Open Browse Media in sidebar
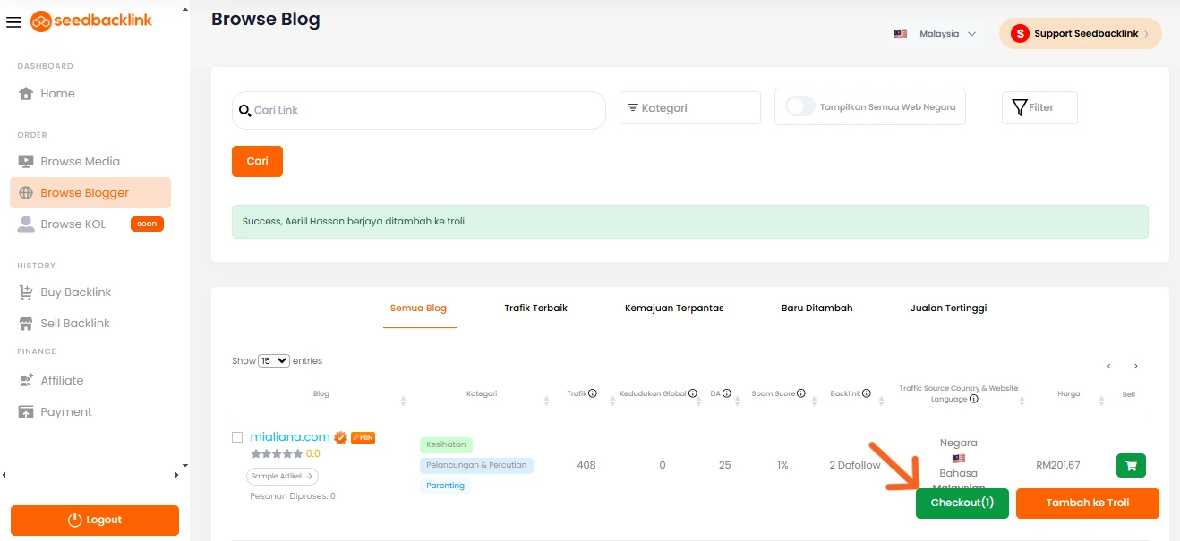Image resolution: width=1180 pixels, height=541 pixels. coord(80,162)
